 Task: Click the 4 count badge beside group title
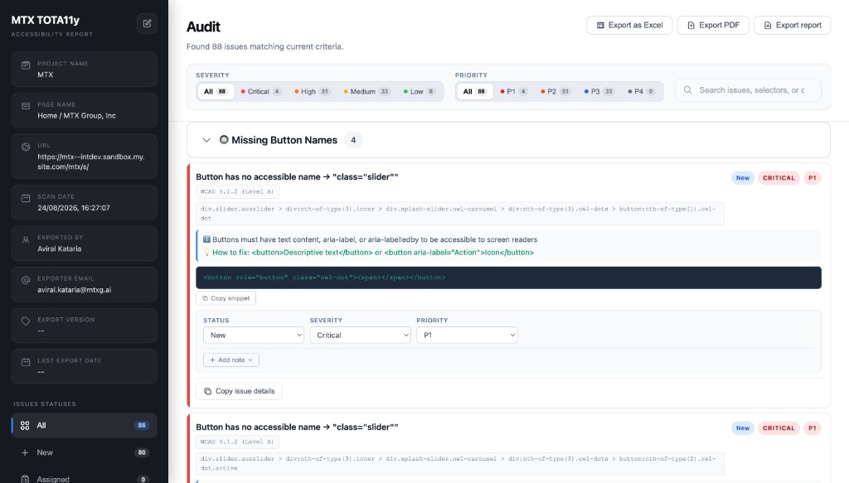pos(353,140)
